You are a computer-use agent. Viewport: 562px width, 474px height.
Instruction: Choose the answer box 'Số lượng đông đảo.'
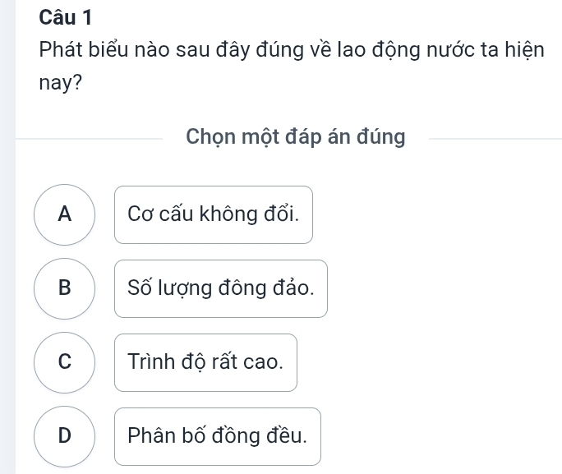tap(220, 289)
